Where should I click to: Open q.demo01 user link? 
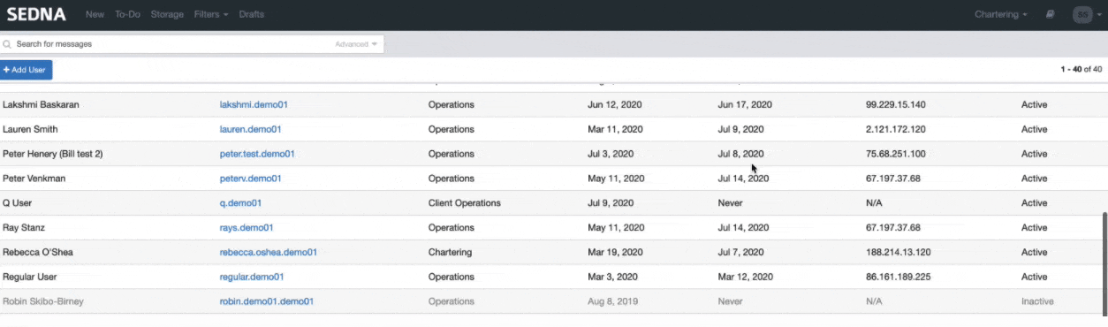[x=240, y=203]
